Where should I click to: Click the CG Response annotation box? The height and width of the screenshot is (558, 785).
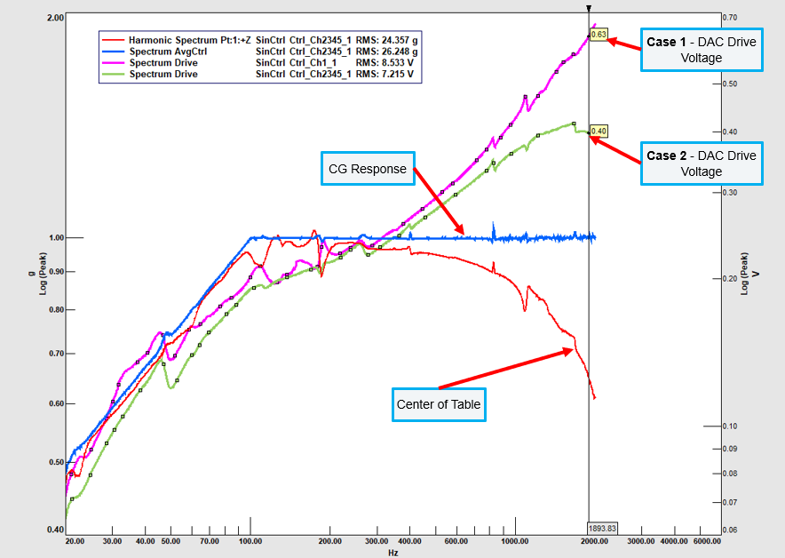367,169
